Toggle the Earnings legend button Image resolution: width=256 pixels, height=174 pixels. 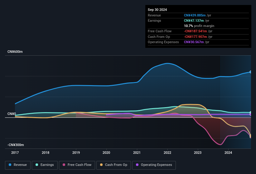(45, 165)
